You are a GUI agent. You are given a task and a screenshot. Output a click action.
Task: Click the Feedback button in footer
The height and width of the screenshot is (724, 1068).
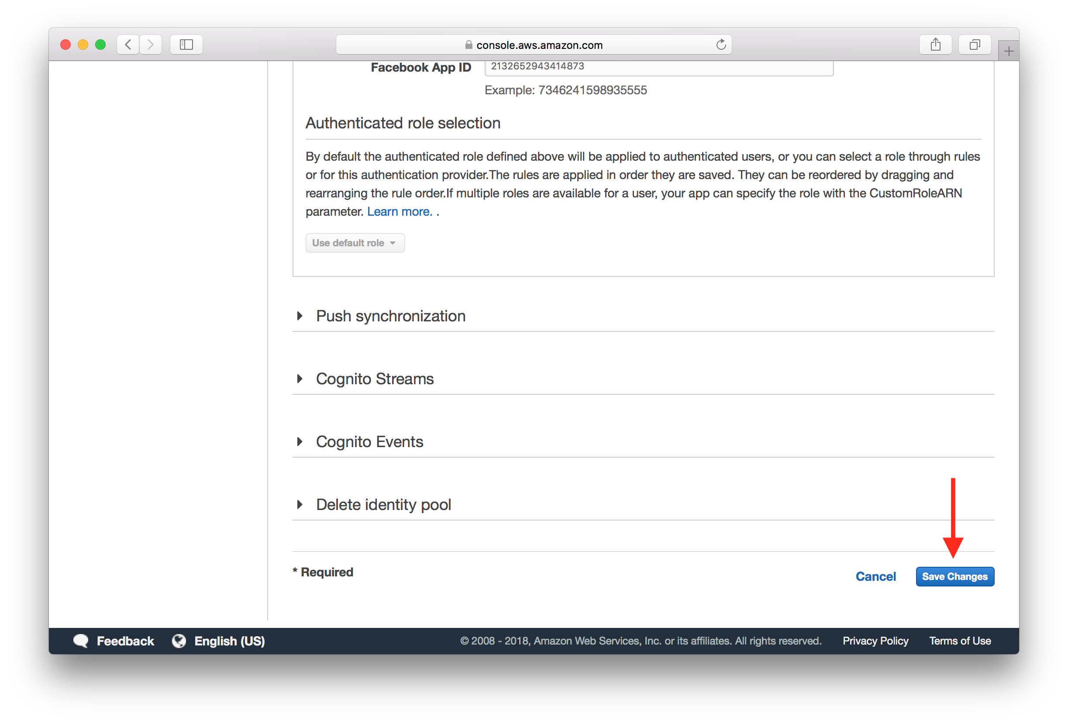tap(113, 641)
